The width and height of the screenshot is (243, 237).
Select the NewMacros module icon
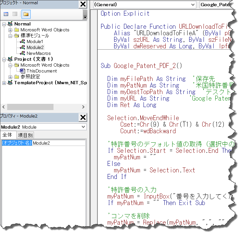pyautogui.click(x=23, y=53)
